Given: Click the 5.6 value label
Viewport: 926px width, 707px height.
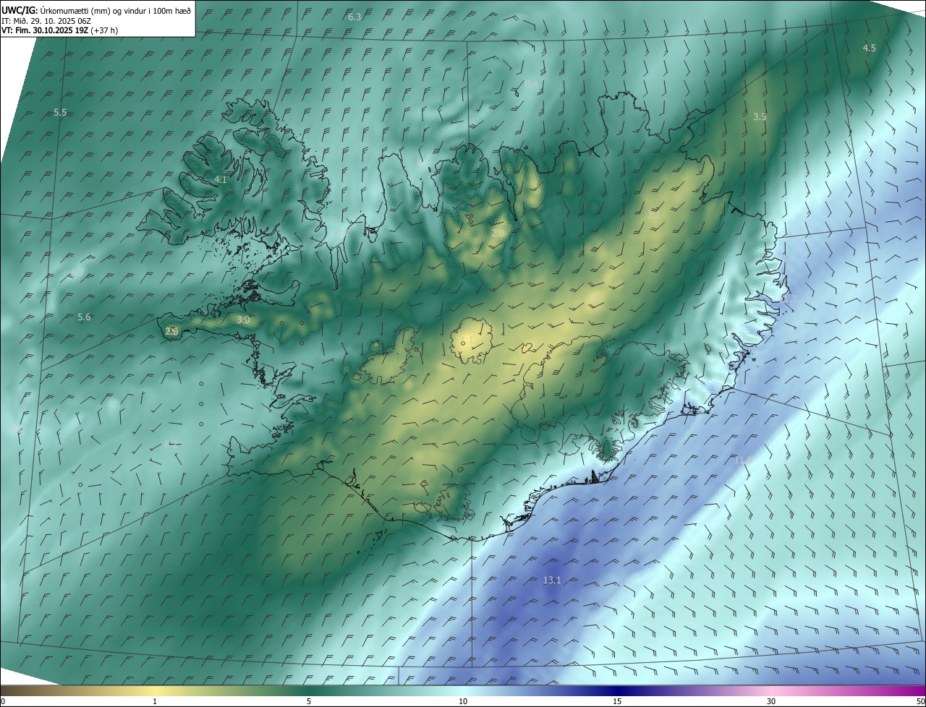Looking at the screenshot, I should tap(84, 317).
